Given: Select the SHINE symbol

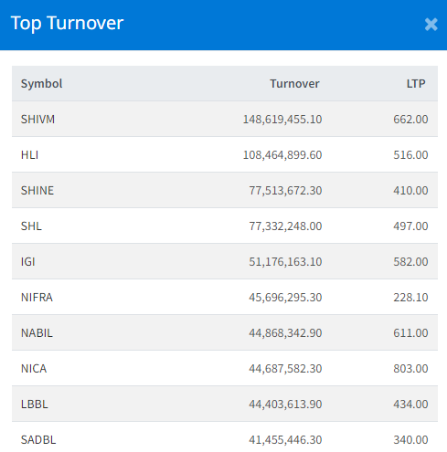Looking at the screenshot, I should [37, 190].
